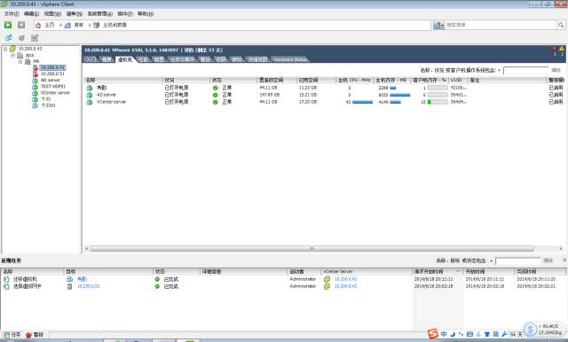Switch to the 任务与事件 tab

[x=182, y=59]
